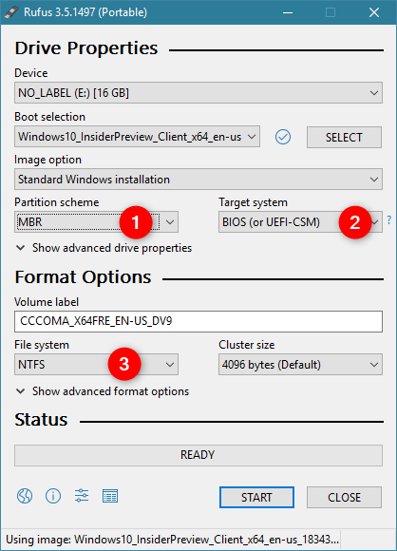Minimize the Rufus window
This screenshot has width=397, height=551.
288,12
